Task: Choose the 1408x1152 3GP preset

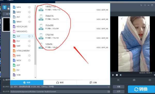Action: click(73, 8)
